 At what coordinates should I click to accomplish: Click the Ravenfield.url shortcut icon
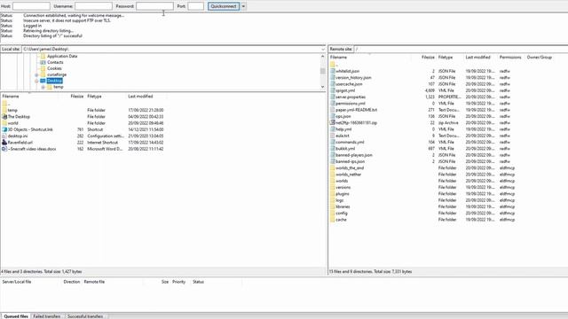(4, 143)
